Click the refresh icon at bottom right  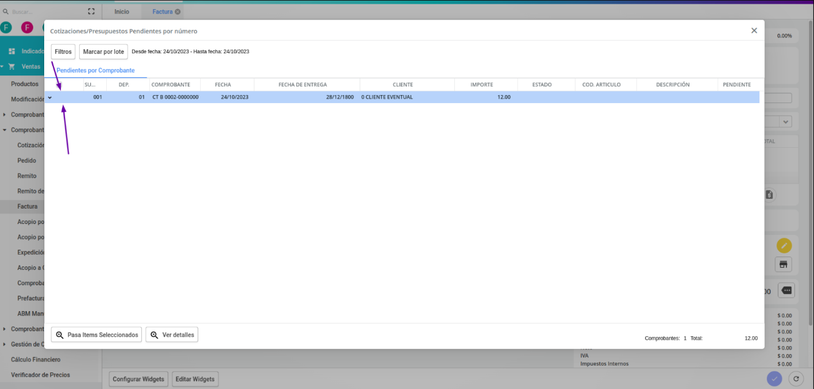pos(796,379)
